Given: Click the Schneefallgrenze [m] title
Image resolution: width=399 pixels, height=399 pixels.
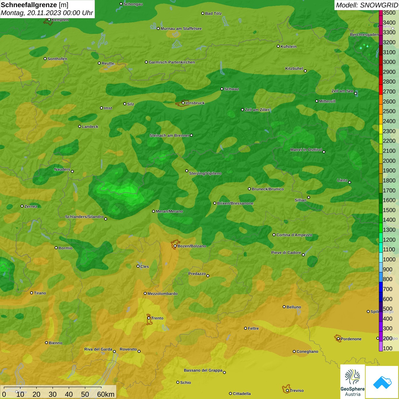Looking at the screenshot, I should 34,5.
